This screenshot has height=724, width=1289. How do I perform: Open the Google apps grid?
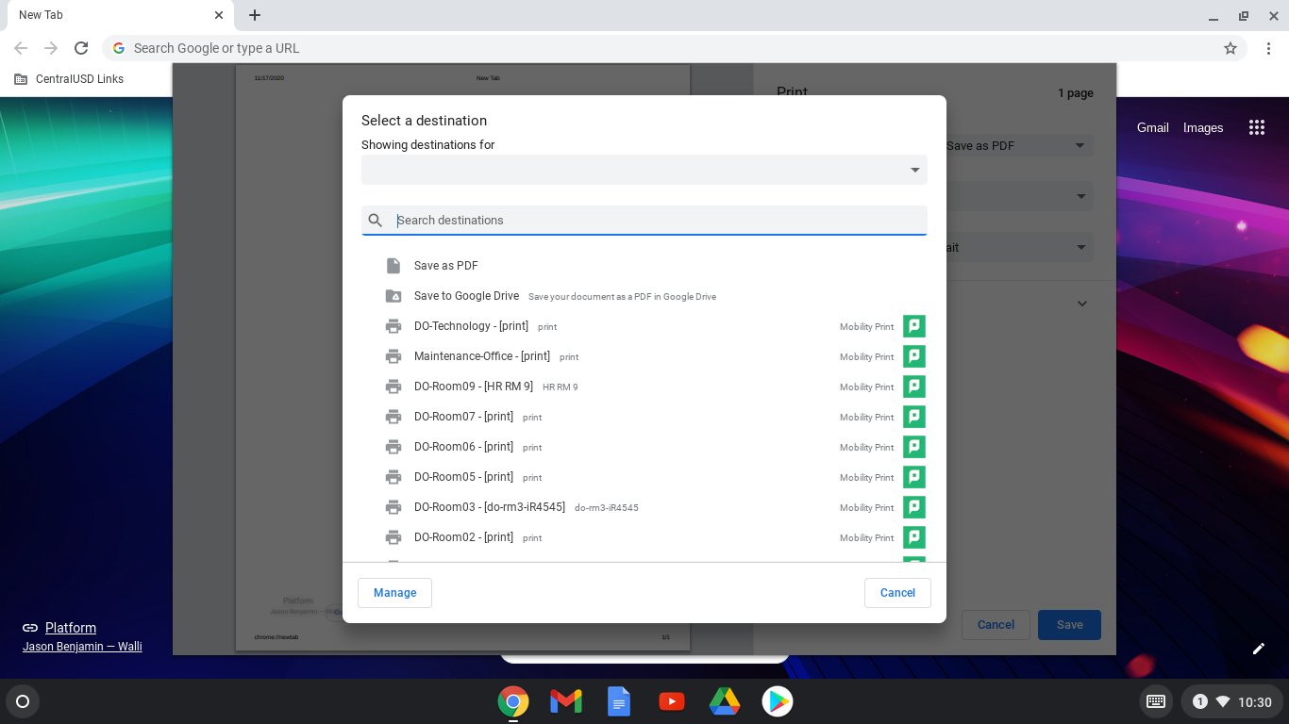pyautogui.click(x=1256, y=127)
